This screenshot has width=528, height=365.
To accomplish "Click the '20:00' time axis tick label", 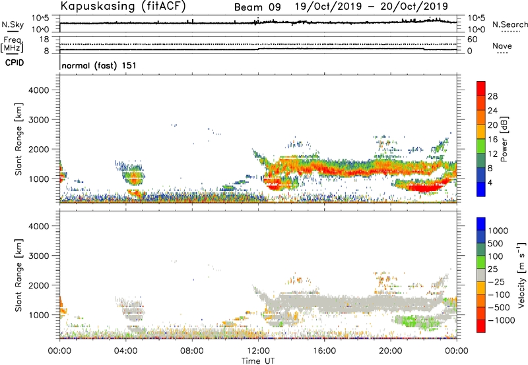I will click(x=391, y=351).
